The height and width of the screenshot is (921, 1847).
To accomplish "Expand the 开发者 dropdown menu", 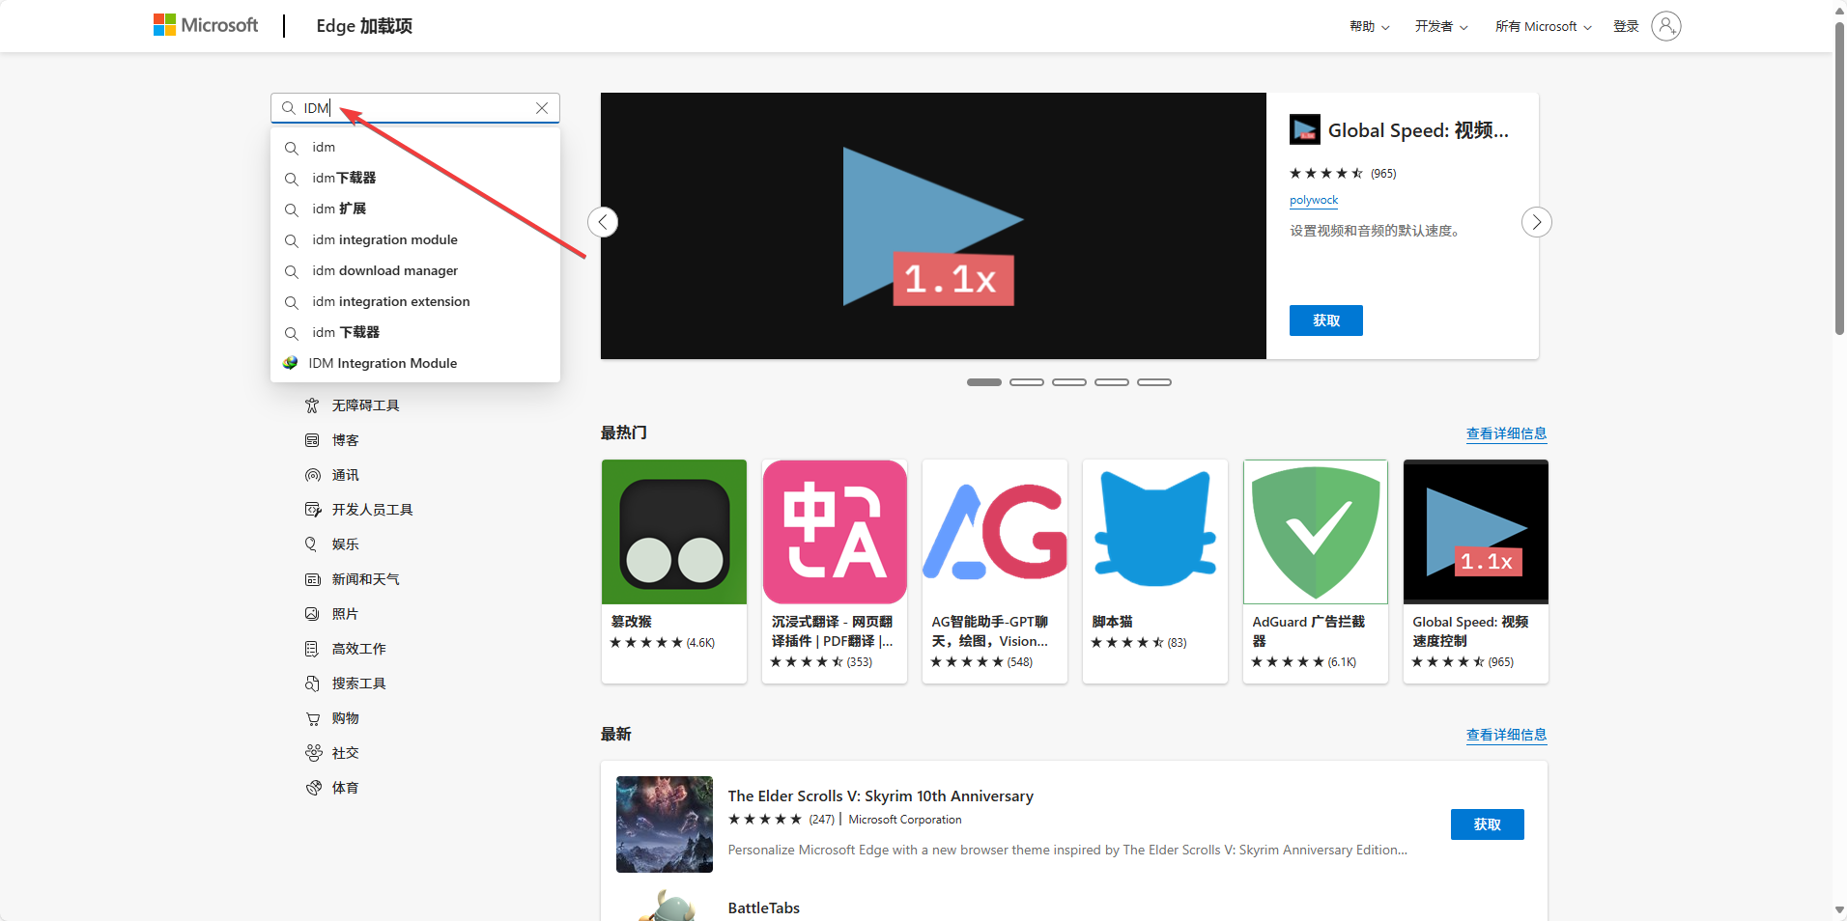I will tap(1441, 26).
